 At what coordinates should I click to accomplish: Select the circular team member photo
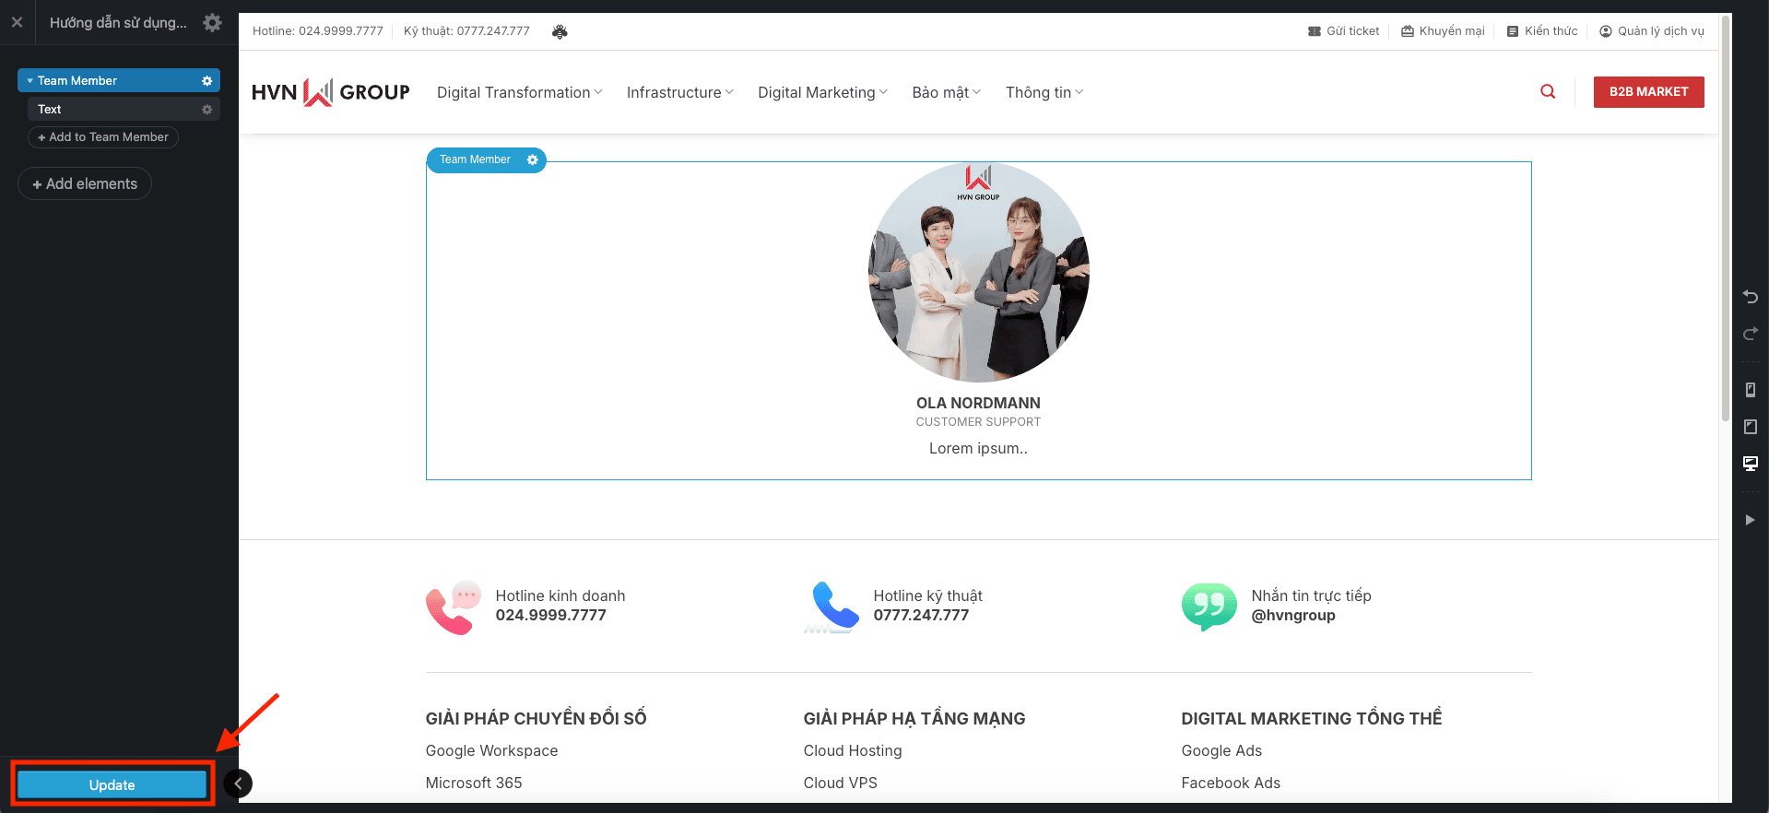(x=978, y=272)
